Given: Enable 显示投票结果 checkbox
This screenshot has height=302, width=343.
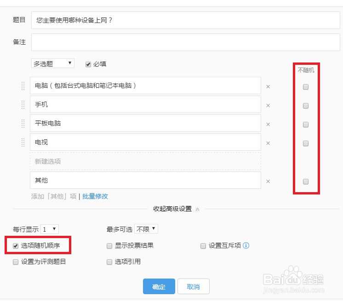Looking at the screenshot, I should pyautogui.click(x=109, y=246).
